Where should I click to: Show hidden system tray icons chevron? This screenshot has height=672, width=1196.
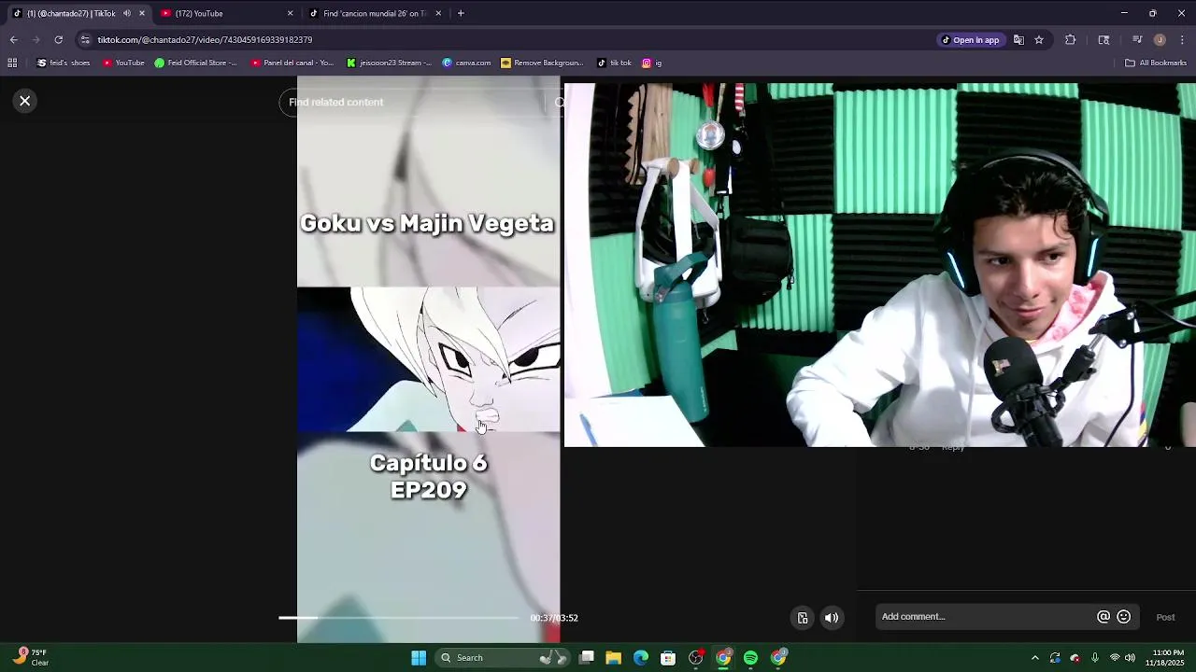coord(1034,658)
